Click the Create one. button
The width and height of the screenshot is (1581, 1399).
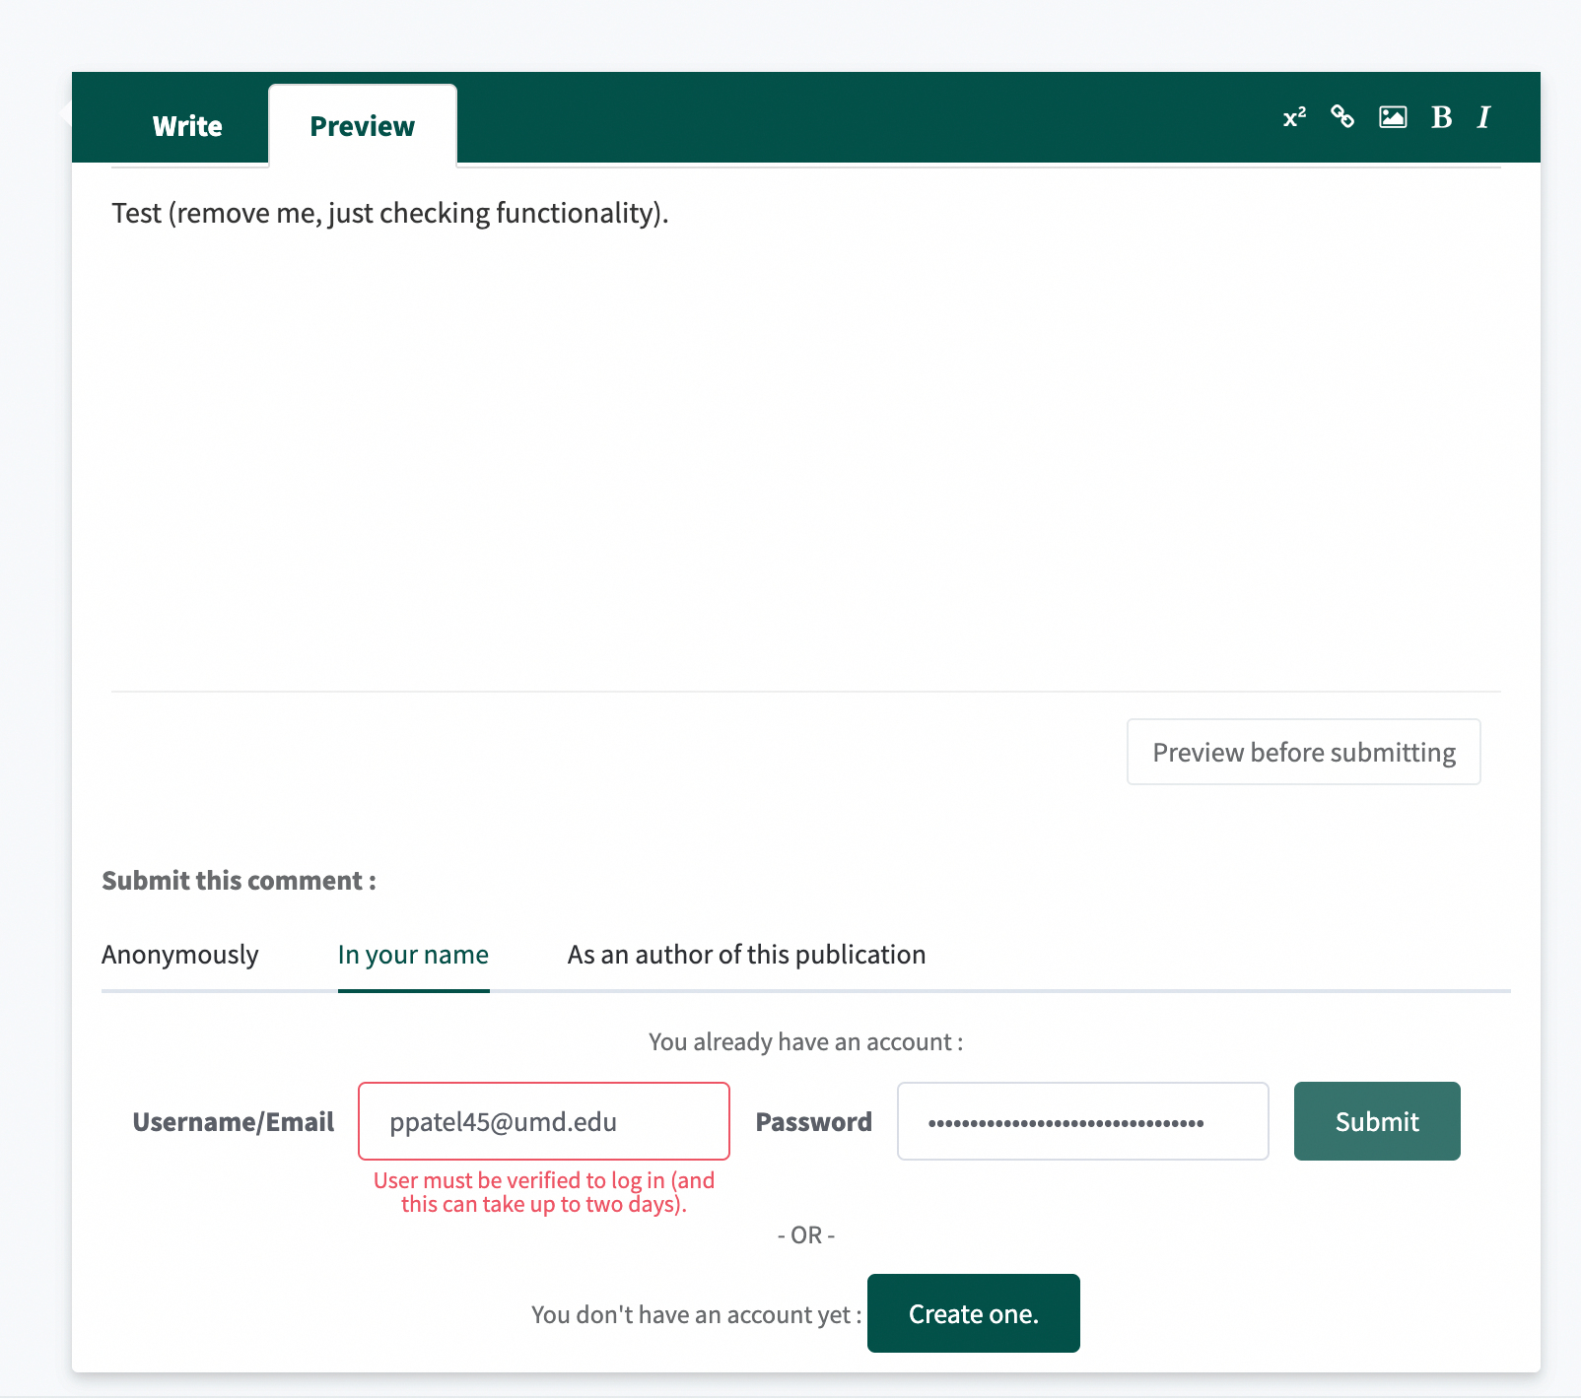click(x=973, y=1313)
